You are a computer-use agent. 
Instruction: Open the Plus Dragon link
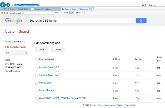[x=45, y=83]
